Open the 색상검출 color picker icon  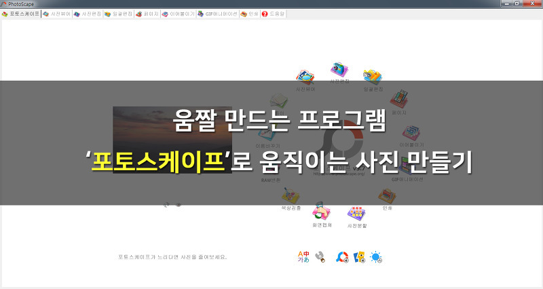click(291, 196)
